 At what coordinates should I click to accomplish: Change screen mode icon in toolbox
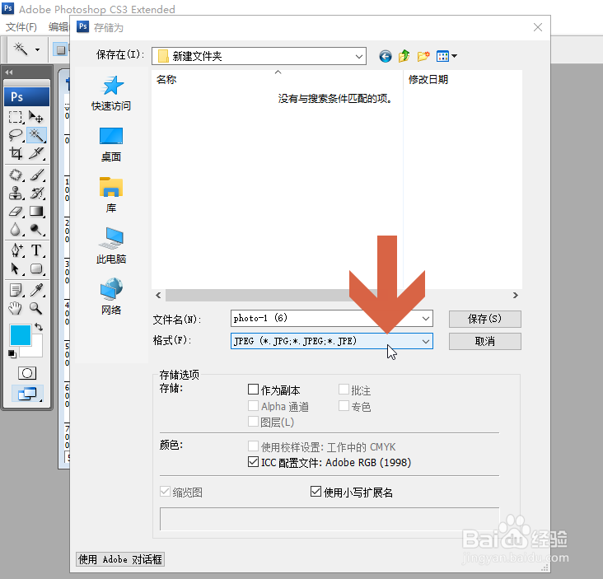tap(27, 394)
